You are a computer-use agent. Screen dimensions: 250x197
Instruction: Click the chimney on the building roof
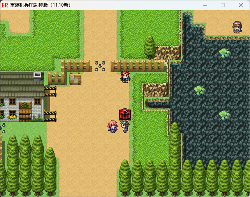(38, 76)
